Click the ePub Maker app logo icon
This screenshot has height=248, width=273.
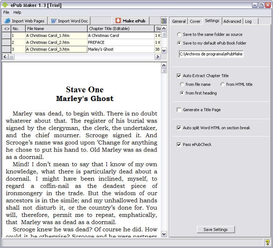[x=5, y=5]
